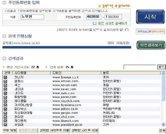Enable 모든 사이트 검색하기 checkbox
166x134 pixels.
(95, 23)
